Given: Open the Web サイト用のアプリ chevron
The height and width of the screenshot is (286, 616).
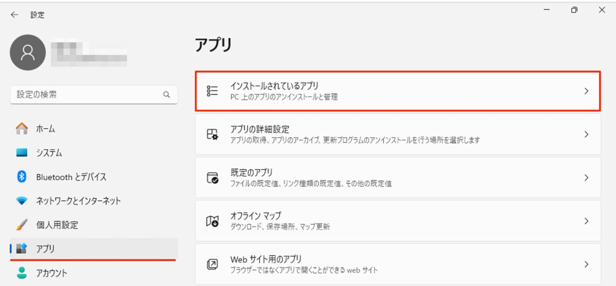Looking at the screenshot, I should tap(586, 264).
